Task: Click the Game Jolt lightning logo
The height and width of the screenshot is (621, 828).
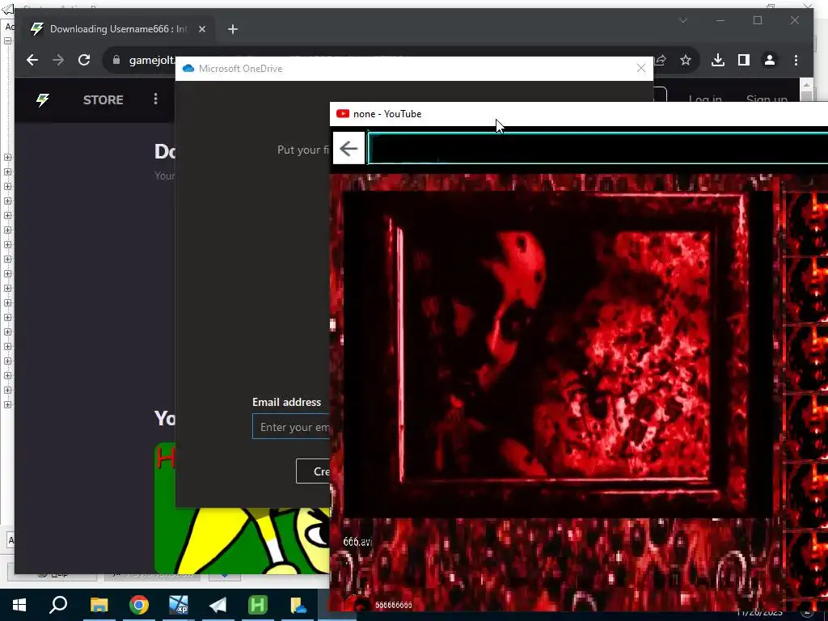Action: coord(43,99)
